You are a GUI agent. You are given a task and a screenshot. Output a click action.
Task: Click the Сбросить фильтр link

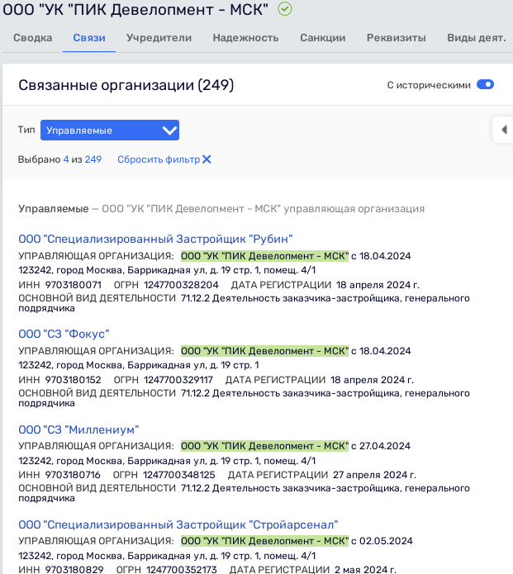tap(159, 159)
